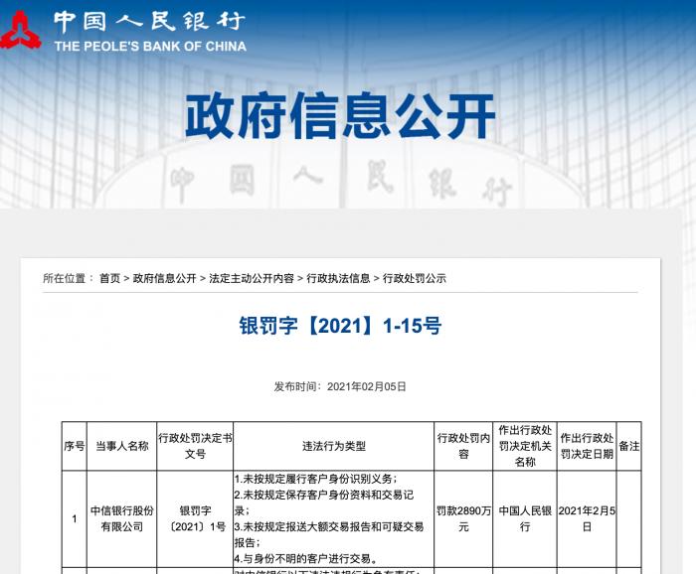Screen dimensions: 696x574
Task: Click the 作出行政处罚决定机关名称 column header
Action: [525, 446]
